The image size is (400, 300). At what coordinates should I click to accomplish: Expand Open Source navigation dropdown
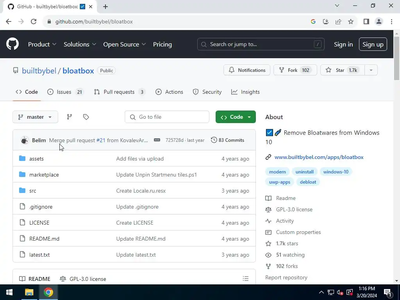tap(125, 44)
